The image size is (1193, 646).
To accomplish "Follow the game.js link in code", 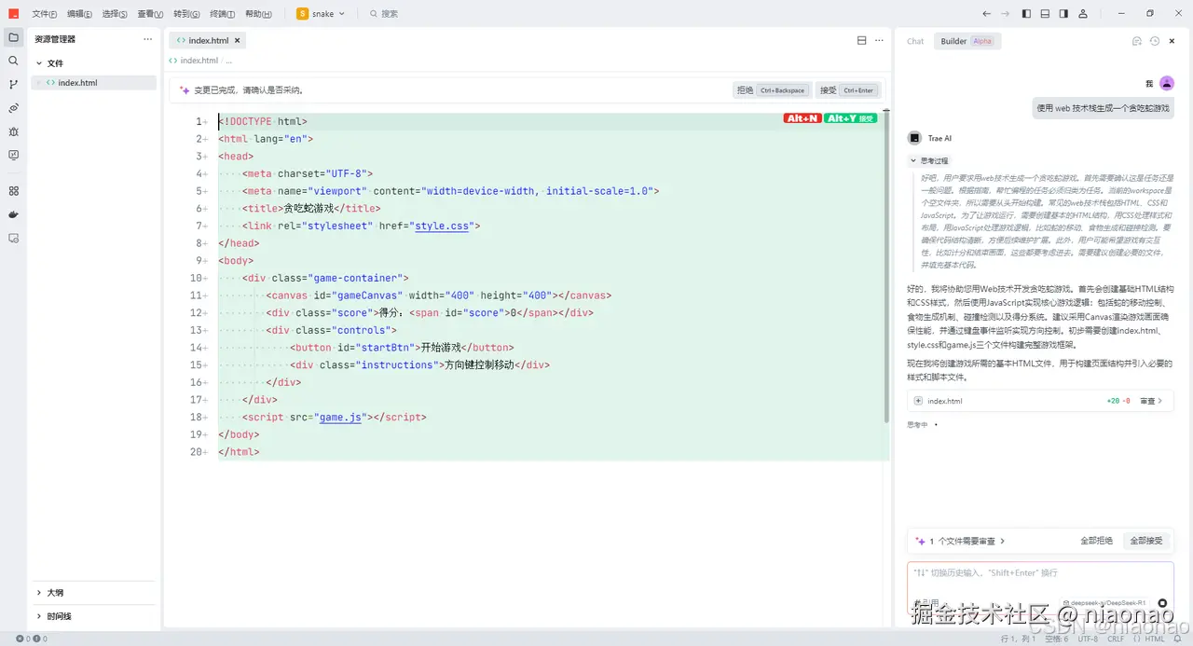I will (x=340, y=418).
